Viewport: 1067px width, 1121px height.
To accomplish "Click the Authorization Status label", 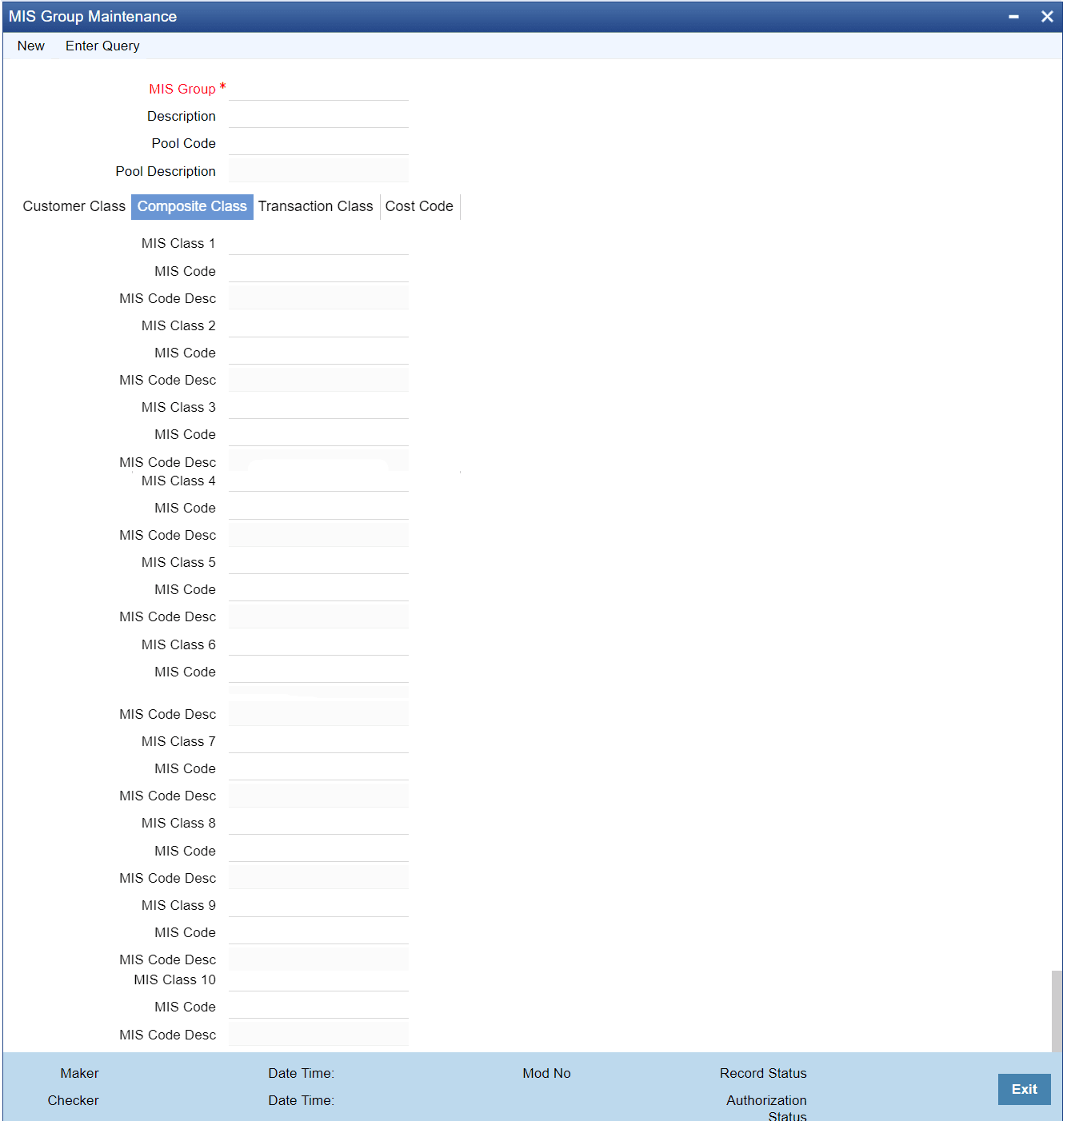I will click(x=766, y=1107).
